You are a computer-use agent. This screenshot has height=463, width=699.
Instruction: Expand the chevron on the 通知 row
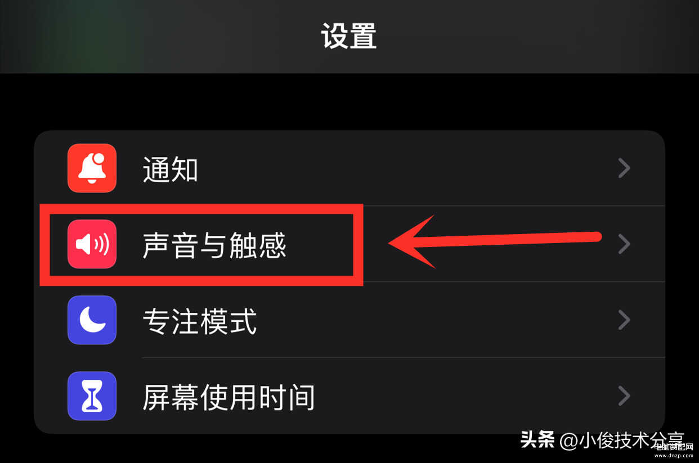[624, 168]
